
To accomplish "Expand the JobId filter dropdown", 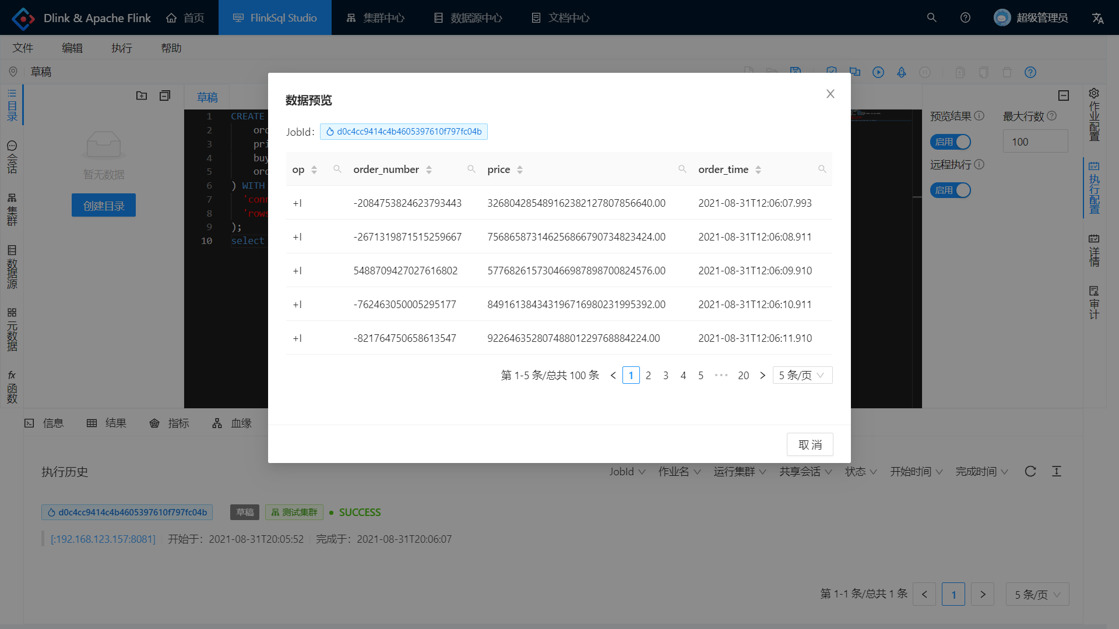I will [627, 472].
